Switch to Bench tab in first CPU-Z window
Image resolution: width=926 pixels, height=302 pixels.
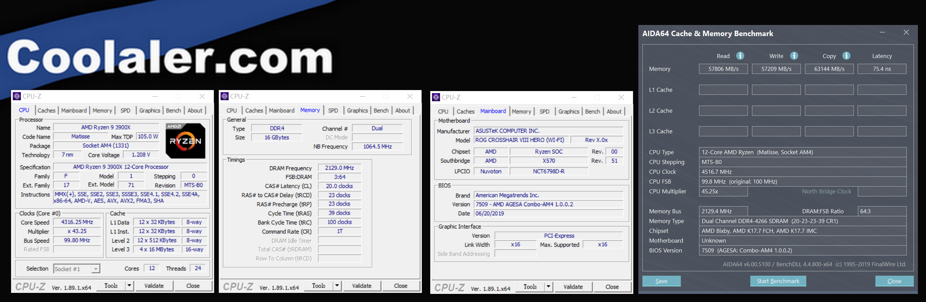click(x=174, y=111)
